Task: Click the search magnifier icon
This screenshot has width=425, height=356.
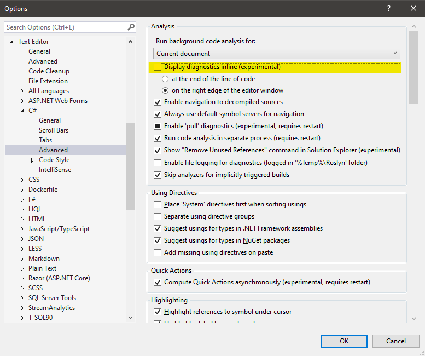Action: click(131, 27)
